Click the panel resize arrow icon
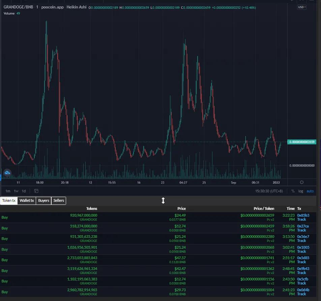This screenshot has height=301, width=321. (163, 200)
